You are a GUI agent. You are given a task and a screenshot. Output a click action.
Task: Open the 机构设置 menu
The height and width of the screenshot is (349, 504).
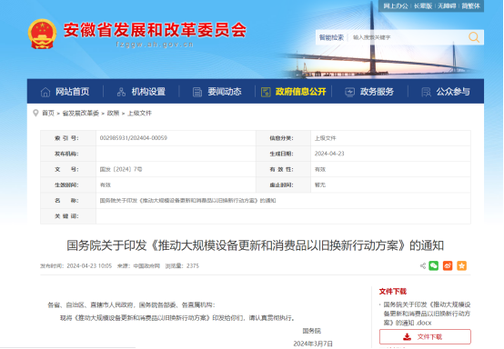[141, 92]
